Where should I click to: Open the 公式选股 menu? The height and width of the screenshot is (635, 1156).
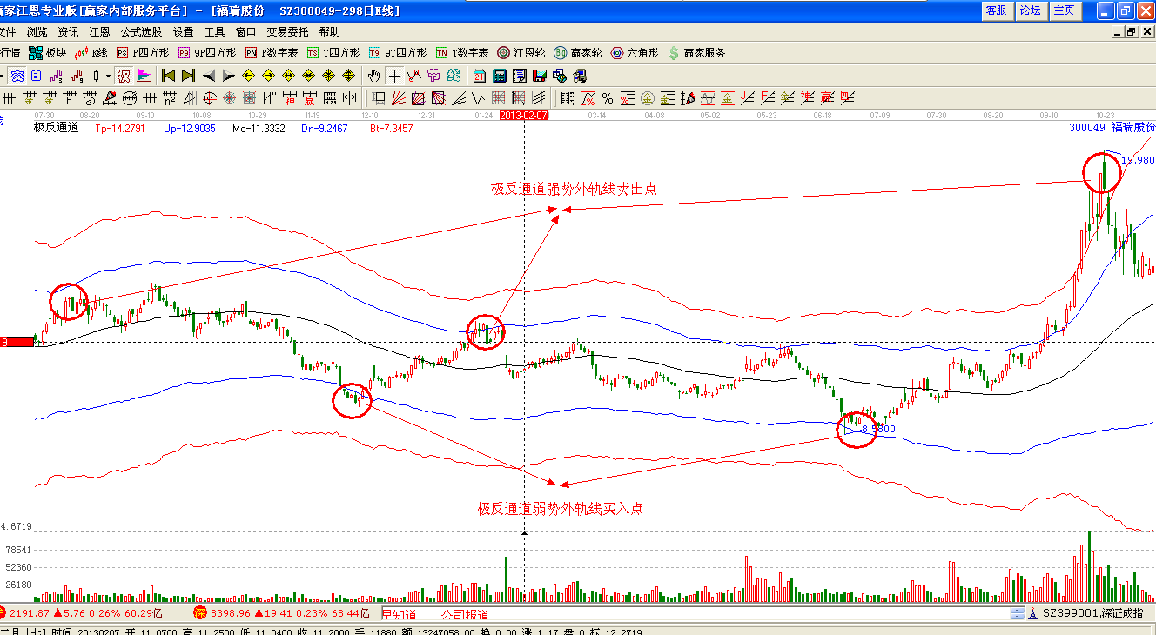tap(141, 31)
